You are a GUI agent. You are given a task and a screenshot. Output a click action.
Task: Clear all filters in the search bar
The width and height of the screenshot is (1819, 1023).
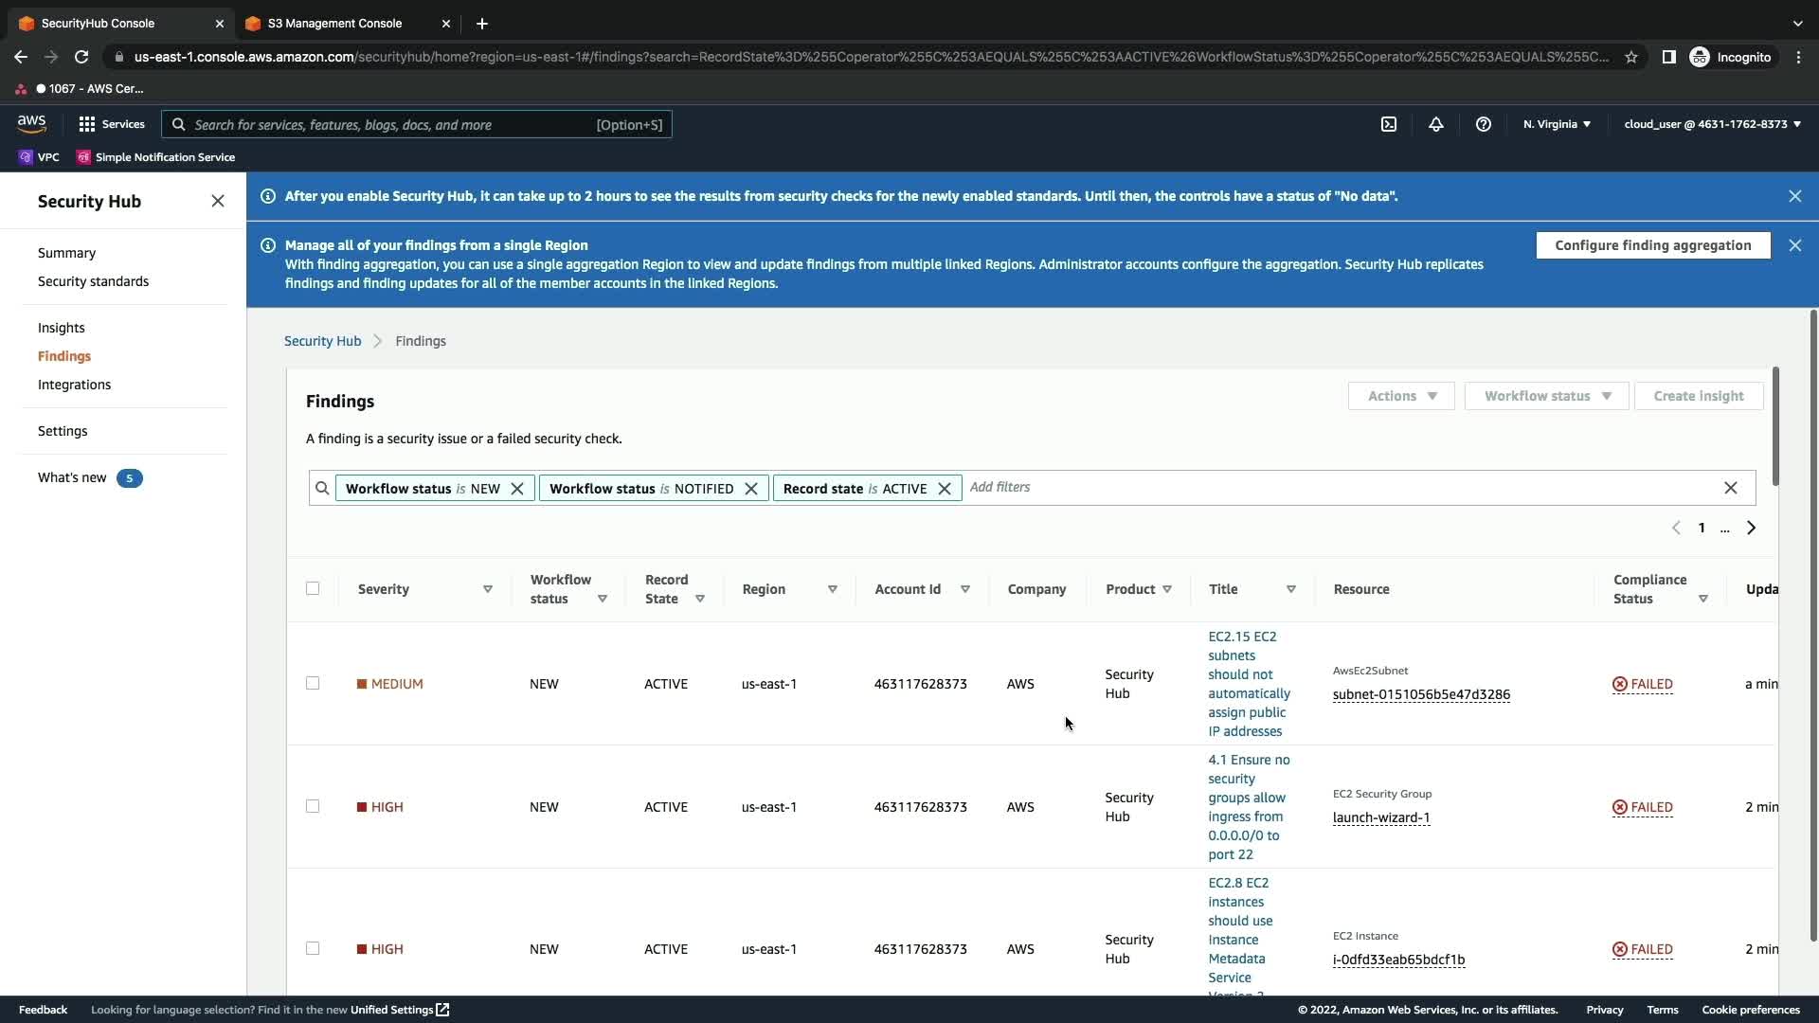[1730, 488]
